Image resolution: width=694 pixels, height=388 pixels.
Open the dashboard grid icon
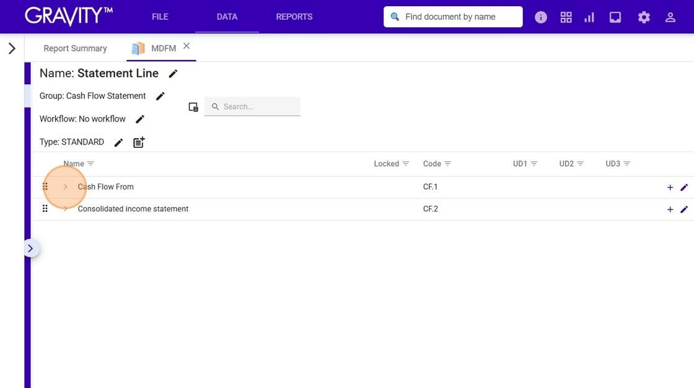566,17
